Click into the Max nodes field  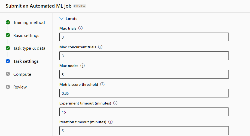(x=144, y=74)
